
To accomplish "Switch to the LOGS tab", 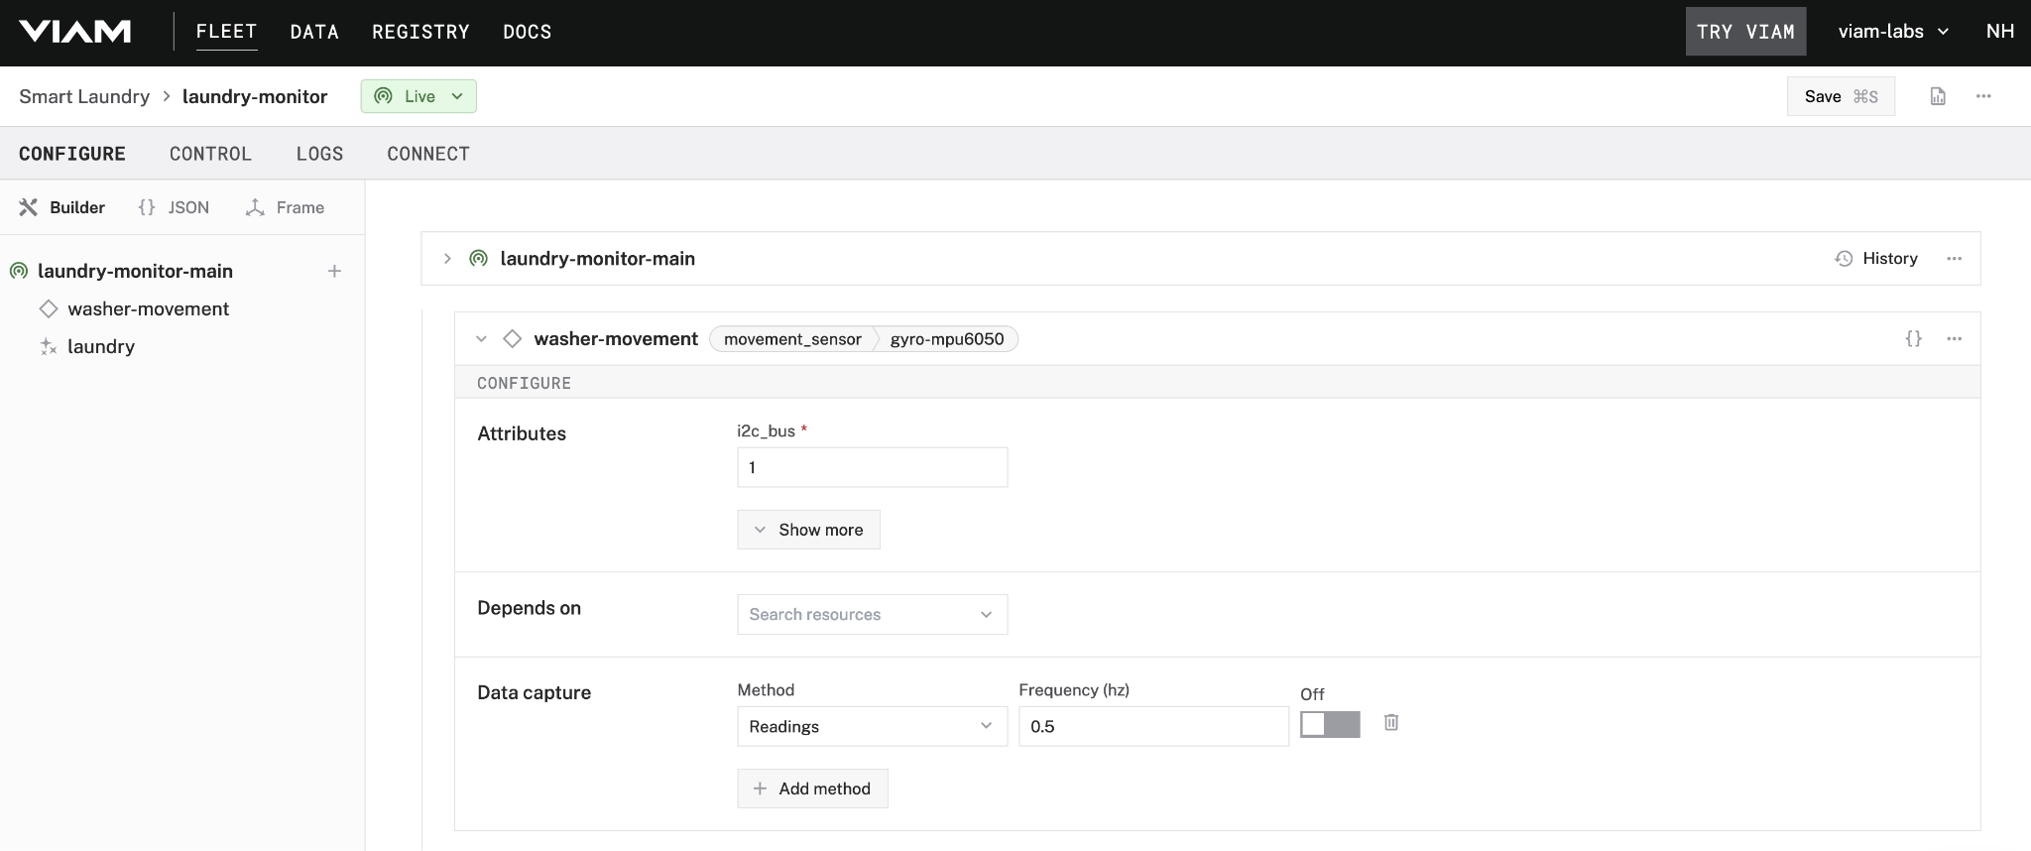I will click(x=319, y=154).
